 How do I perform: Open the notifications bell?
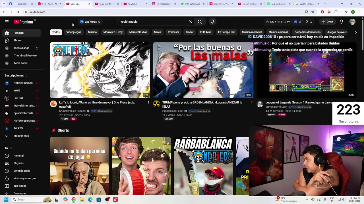(x=341, y=22)
